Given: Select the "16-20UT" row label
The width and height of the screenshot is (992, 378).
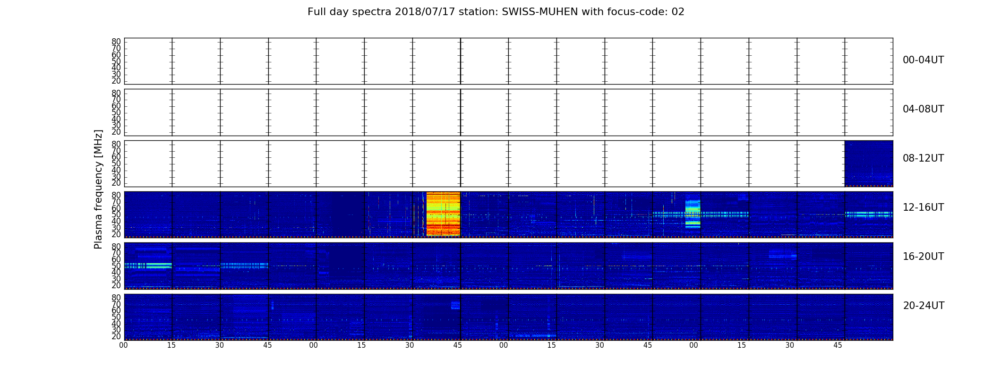Looking at the screenshot, I should [923, 257].
